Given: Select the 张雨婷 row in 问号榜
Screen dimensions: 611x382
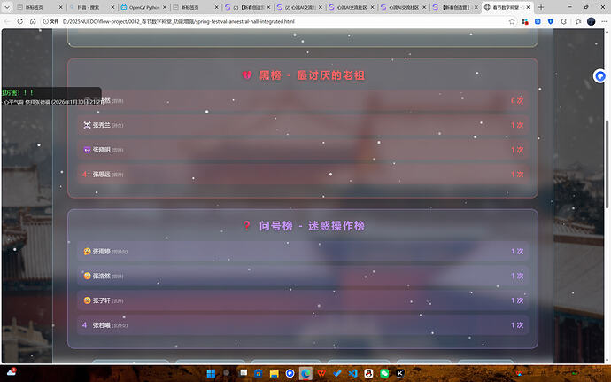Looking at the screenshot, I should click(303, 252).
